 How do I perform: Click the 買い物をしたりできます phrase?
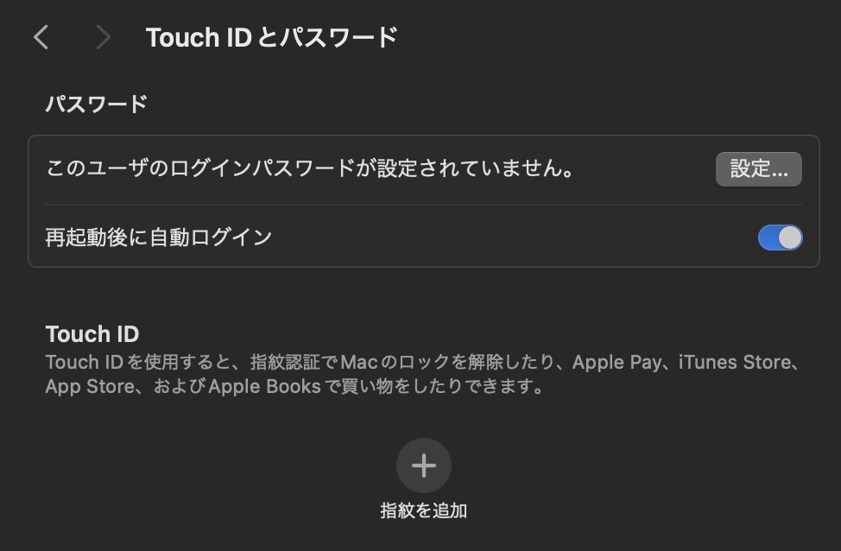click(437, 386)
